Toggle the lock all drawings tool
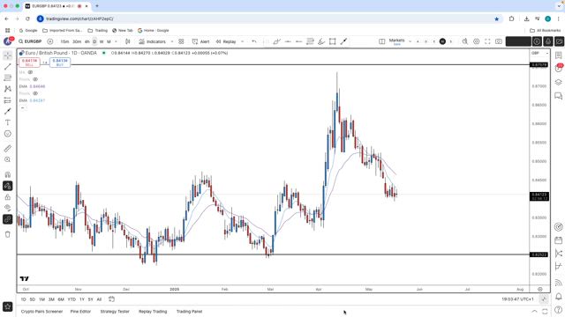565x317 pixels. [x=8, y=197]
